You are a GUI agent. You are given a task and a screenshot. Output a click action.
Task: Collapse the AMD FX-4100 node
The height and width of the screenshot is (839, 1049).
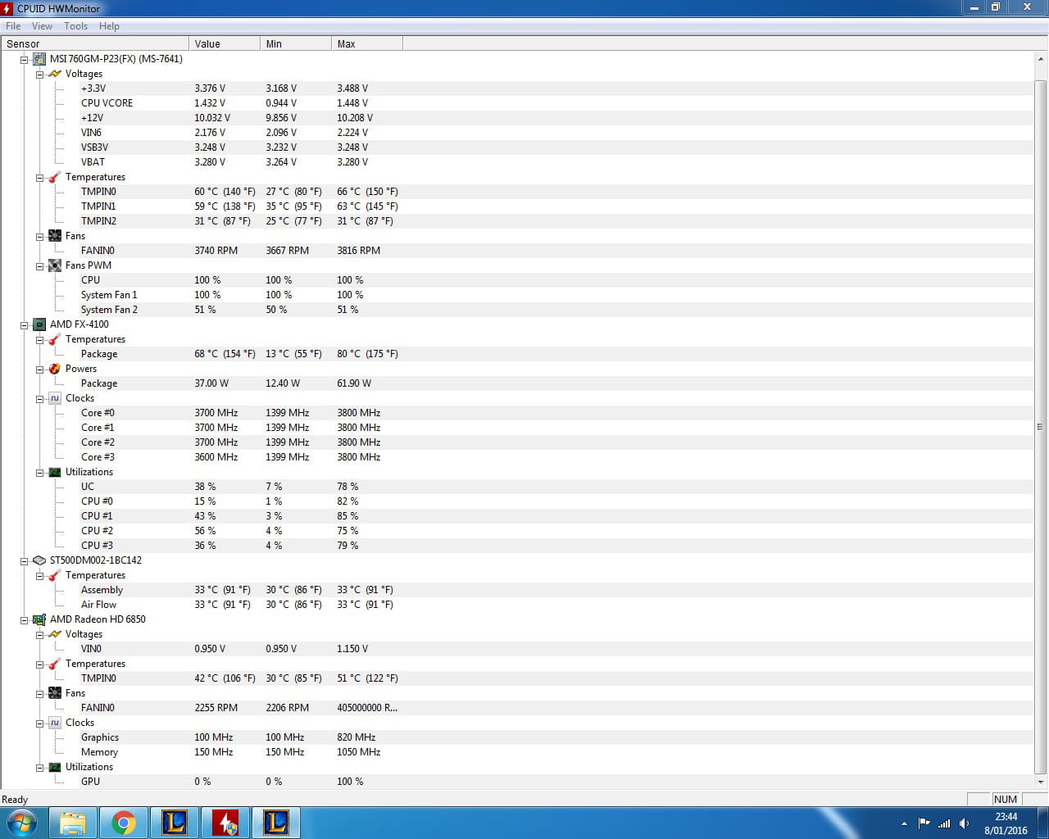[x=24, y=324]
